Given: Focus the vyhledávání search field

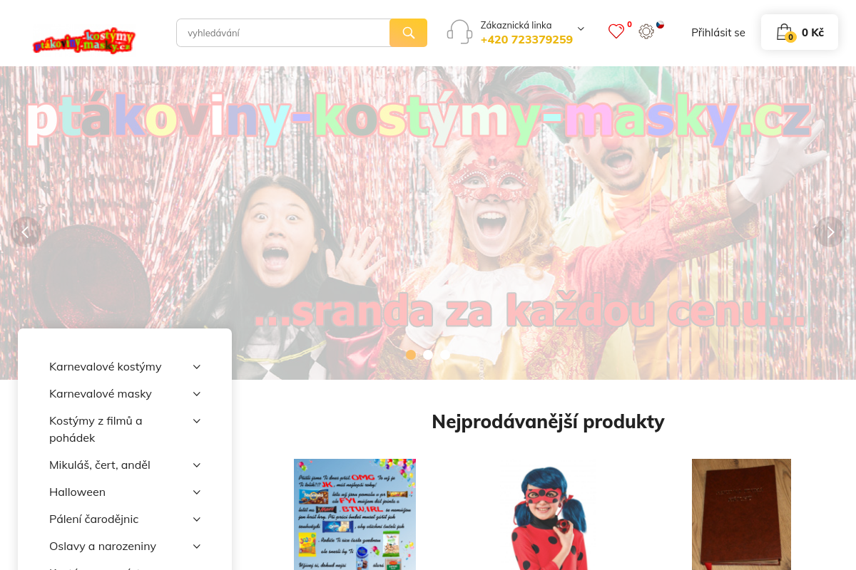Looking at the screenshot, I should point(283,33).
